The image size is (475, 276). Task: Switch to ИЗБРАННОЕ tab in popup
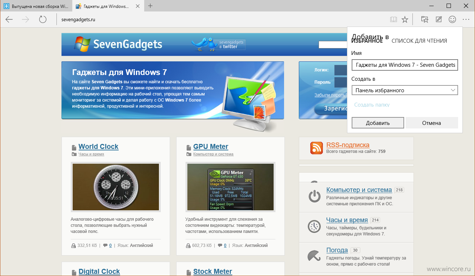(x=367, y=41)
